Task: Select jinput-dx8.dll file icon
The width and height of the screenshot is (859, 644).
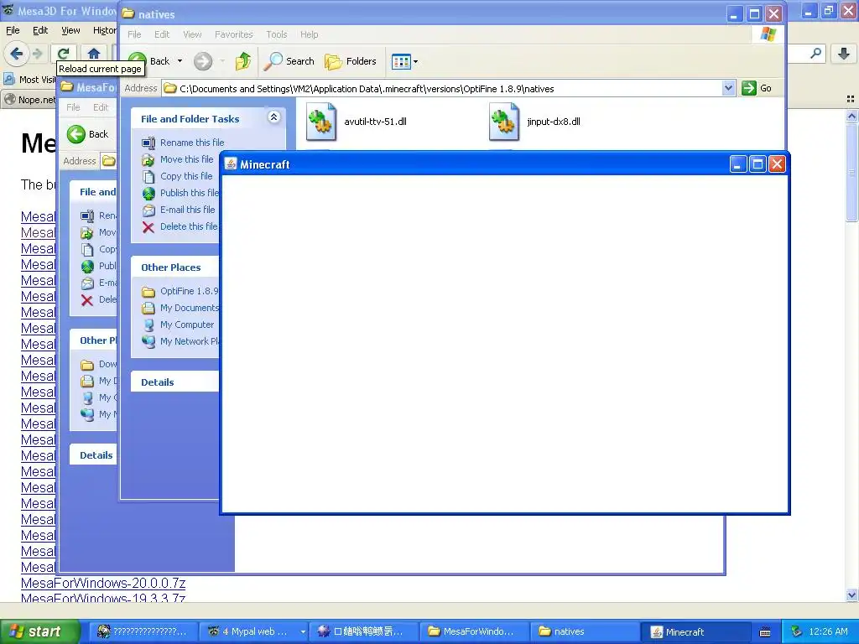Action: [x=504, y=122]
